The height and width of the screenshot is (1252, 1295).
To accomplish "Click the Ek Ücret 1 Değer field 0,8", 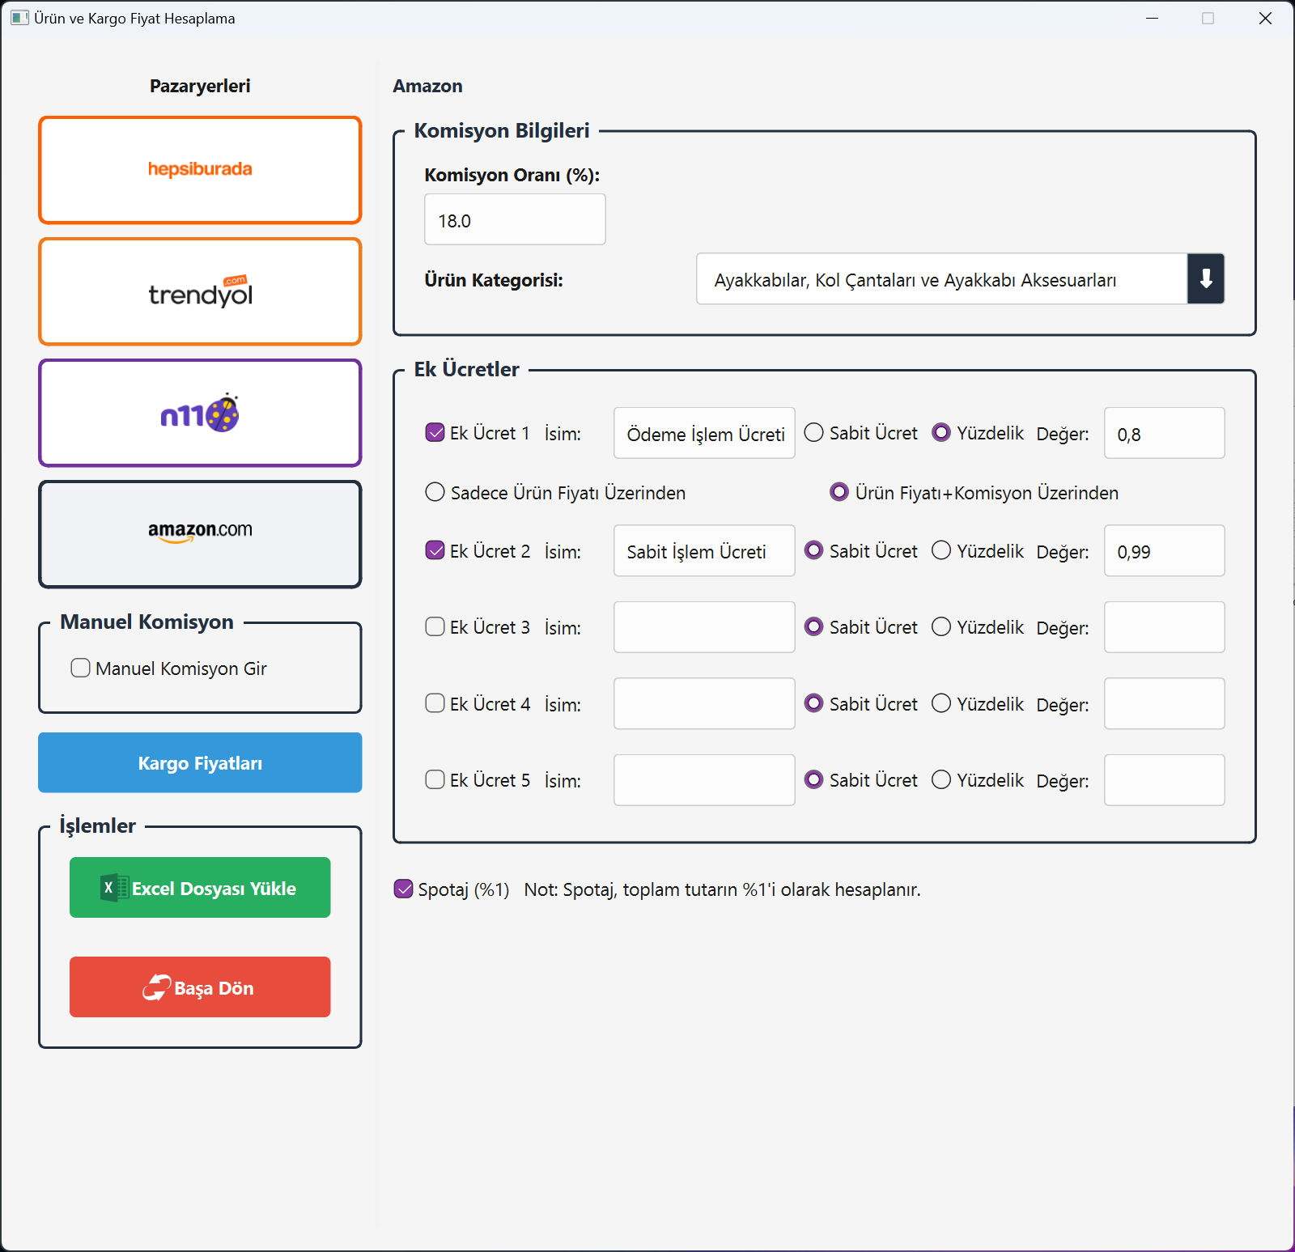I will 1164,433.
